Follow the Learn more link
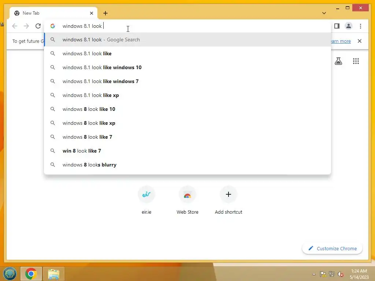 pyautogui.click(x=340, y=41)
